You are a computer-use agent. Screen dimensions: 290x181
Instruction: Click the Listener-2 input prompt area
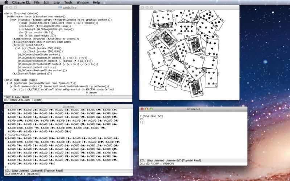pos(192,138)
